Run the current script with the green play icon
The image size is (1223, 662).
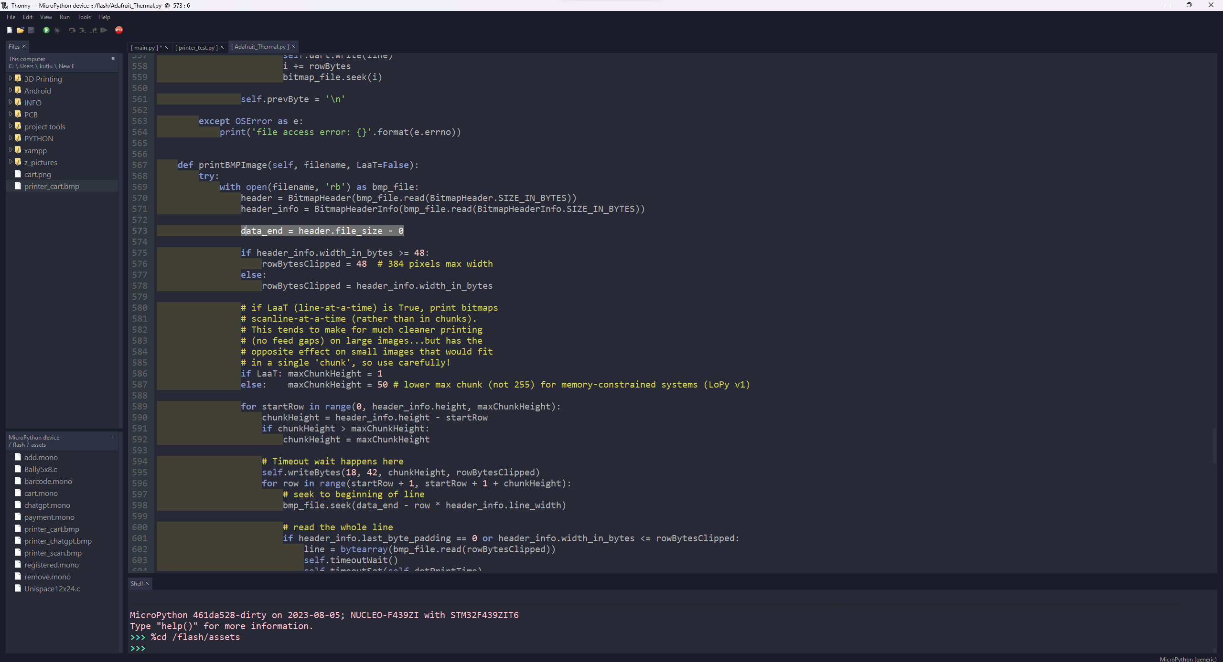click(x=46, y=30)
